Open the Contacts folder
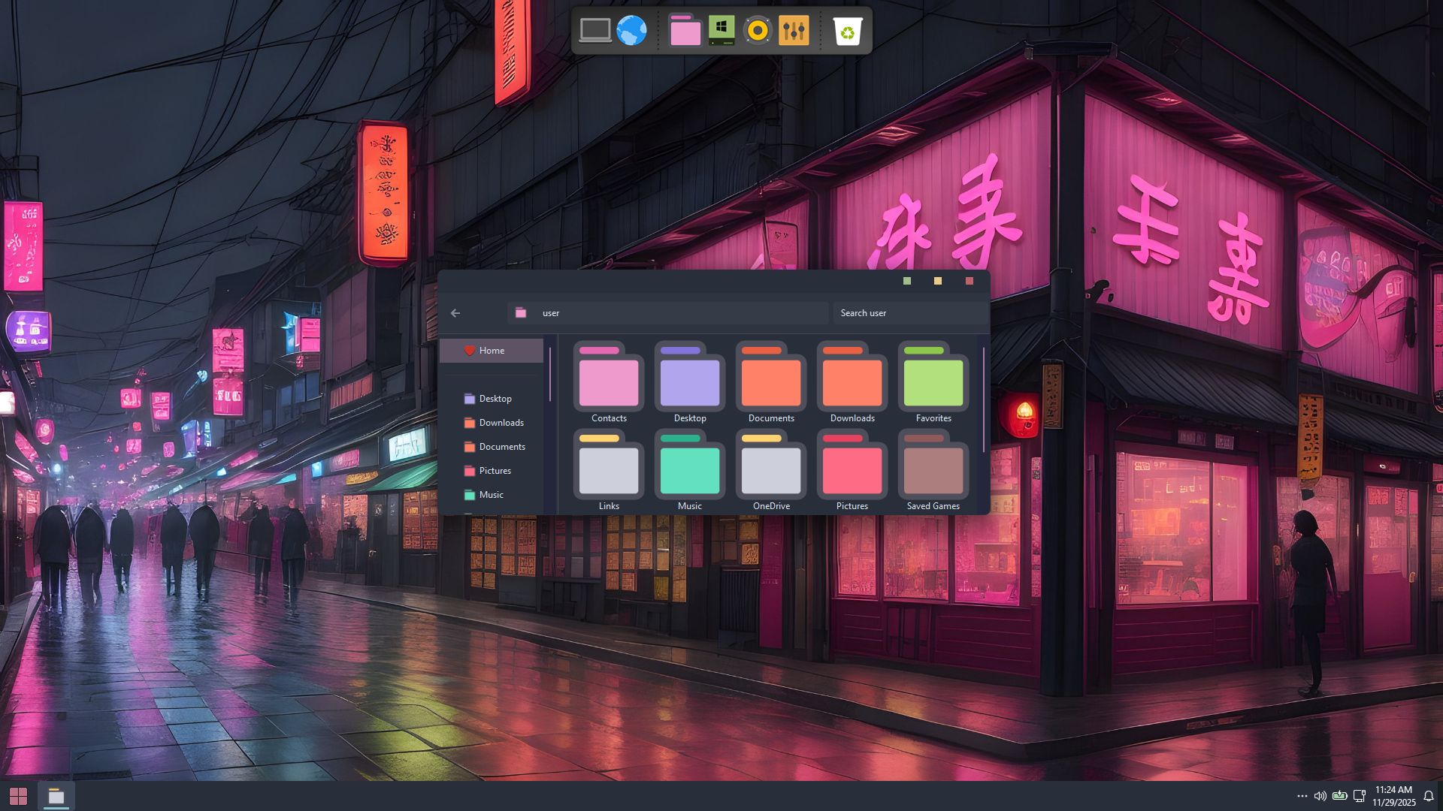 click(609, 382)
